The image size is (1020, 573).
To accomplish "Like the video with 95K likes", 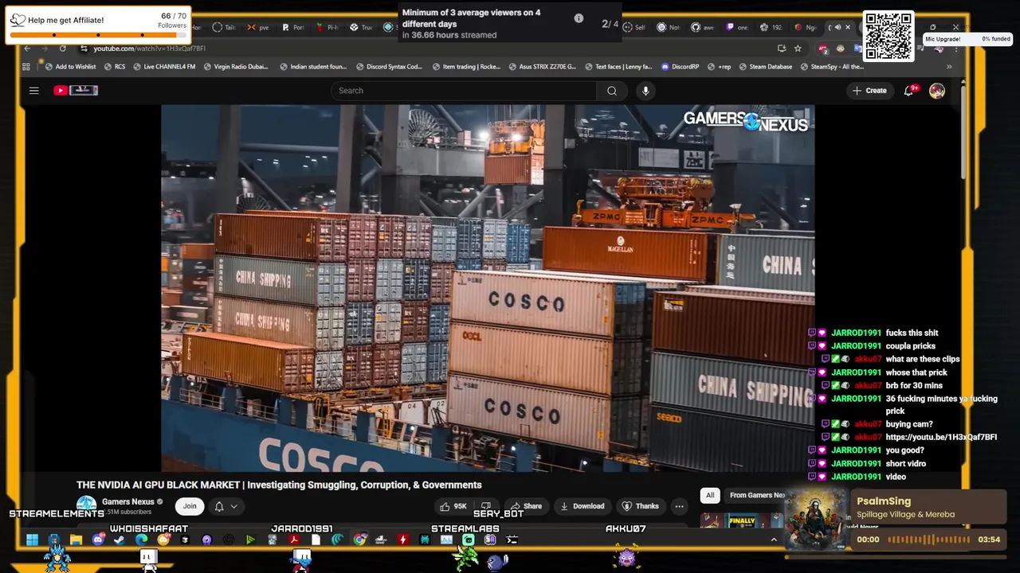I will (x=453, y=506).
